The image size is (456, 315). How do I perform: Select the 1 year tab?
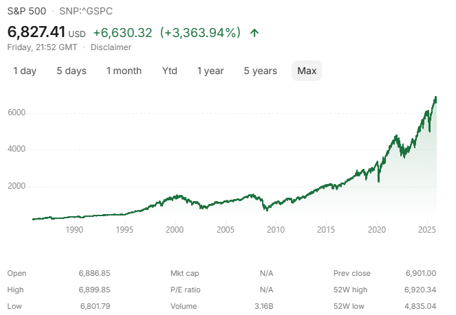(210, 71)
